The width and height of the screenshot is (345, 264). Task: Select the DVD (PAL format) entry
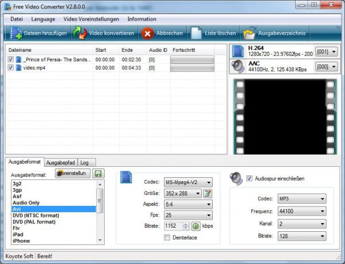point(54,222)
